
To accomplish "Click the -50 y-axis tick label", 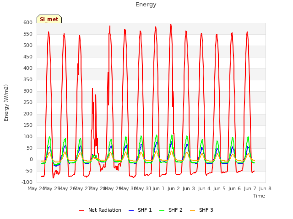I will 28,171.
